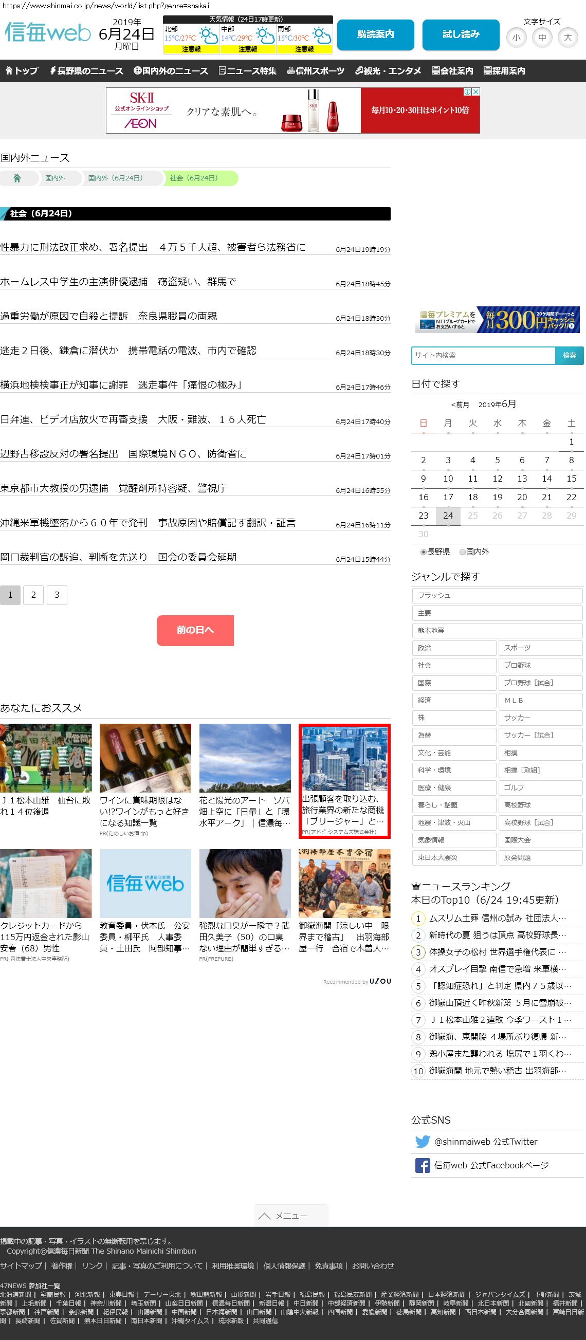This screenshot has height=1340, width=586.
Task: Open 信州スポーツ menu
Action: click(x=316, y=71)
